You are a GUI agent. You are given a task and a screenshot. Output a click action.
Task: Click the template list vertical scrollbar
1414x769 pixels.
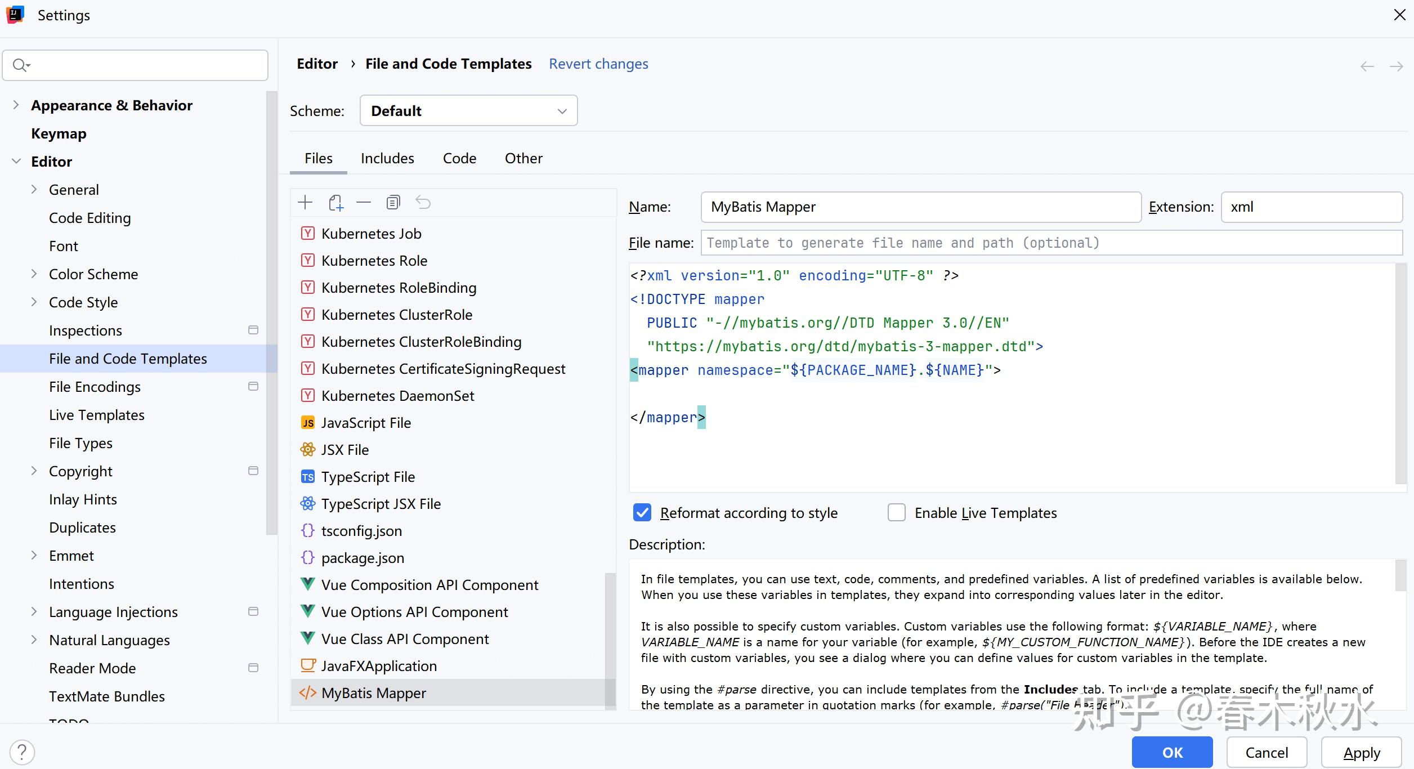click(x=610, y=641)
